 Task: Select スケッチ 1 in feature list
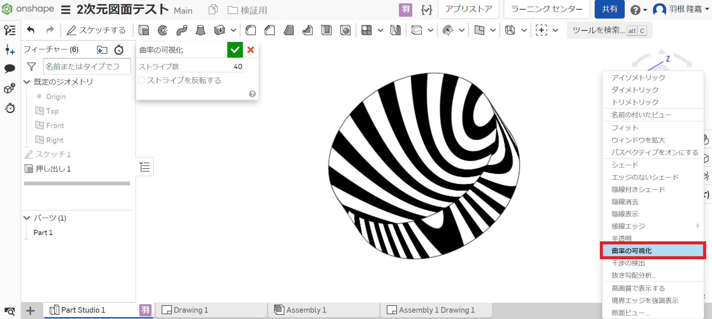pos(53,154)
